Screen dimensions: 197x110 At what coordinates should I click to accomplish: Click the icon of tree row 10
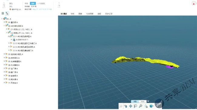pos(7,79)
